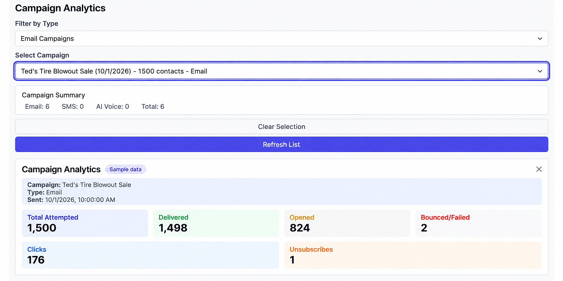Click the Delivered value 1,498
563x281 pixels.
tap(173, 228)
